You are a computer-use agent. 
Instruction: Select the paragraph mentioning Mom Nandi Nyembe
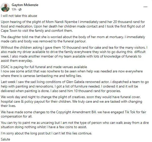click(73, 26)
